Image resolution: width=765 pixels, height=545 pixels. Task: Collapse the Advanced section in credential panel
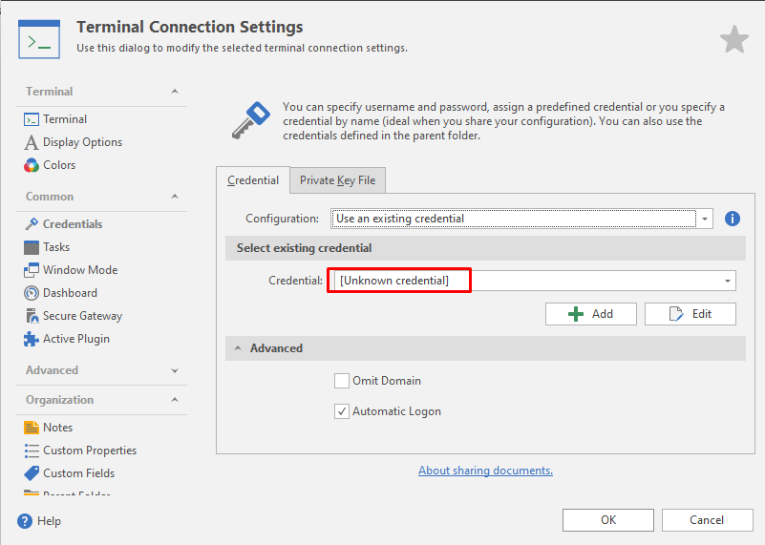tap(236, 348)
